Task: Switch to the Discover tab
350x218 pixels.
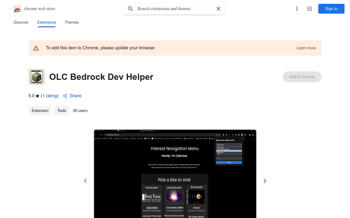Action: coord(21,22)
